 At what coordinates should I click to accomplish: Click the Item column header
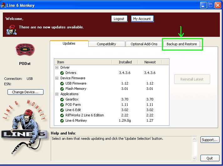83,62
